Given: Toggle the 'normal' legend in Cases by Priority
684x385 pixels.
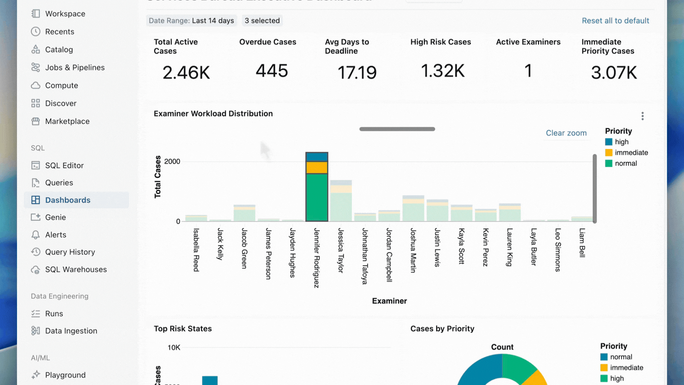Looking at the screenshot, I should pos(621,356).
